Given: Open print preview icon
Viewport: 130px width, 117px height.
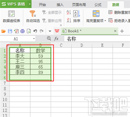Looking at the screenshot, I should 29,31.
